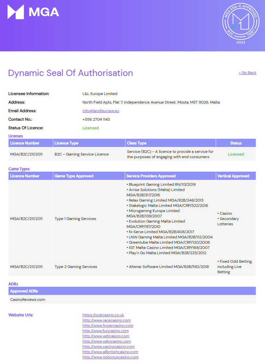This screenshot has width=265, height=364.
Task: Click licence number in the Licenses table row
Action: click(x=26, y=154)
